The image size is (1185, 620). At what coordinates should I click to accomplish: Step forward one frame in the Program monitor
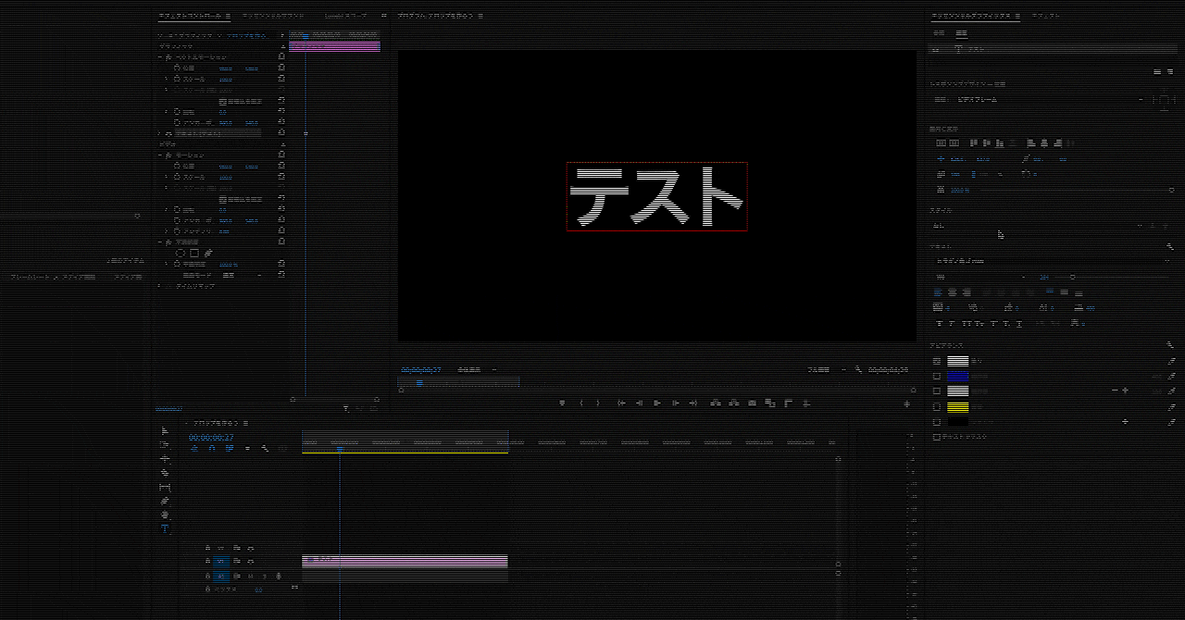click(x=675, y=403)
